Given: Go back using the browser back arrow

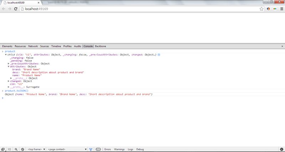Looking at the screenshot, I should click(4, 9).
